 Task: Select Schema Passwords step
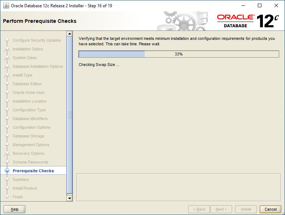click(x=30, y=162)
